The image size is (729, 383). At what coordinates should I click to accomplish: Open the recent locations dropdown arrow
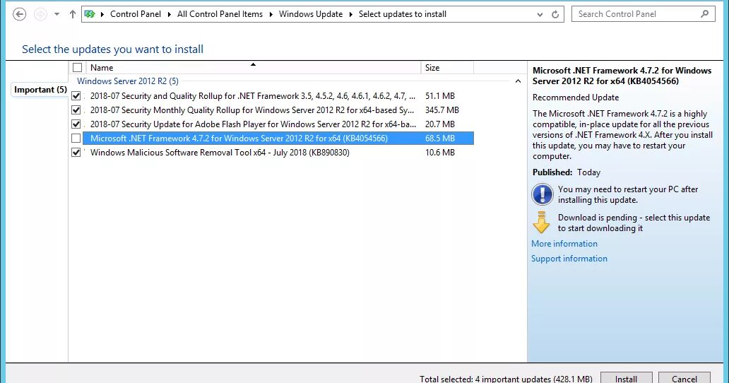click(57, 14)
